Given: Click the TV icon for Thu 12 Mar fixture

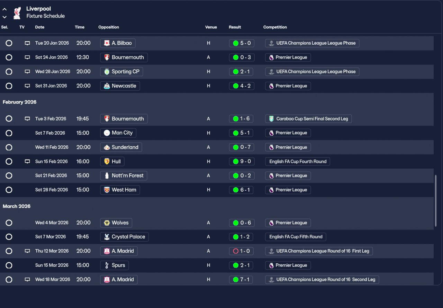Looking at the screenshot, I should (27, 251).
